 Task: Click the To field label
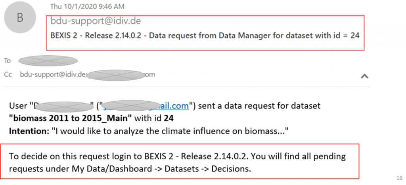[7, 60]
